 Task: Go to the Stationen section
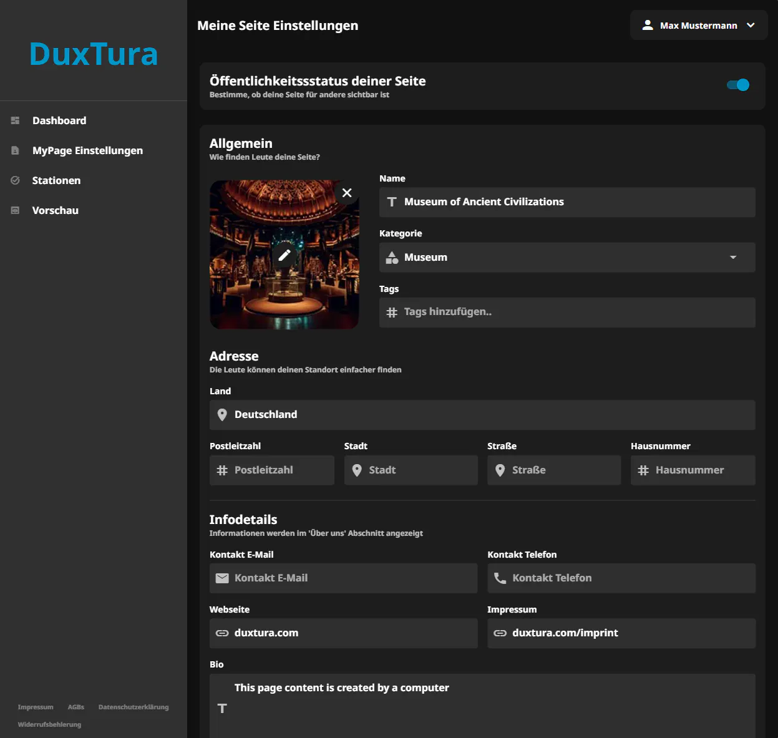[56, 180]
